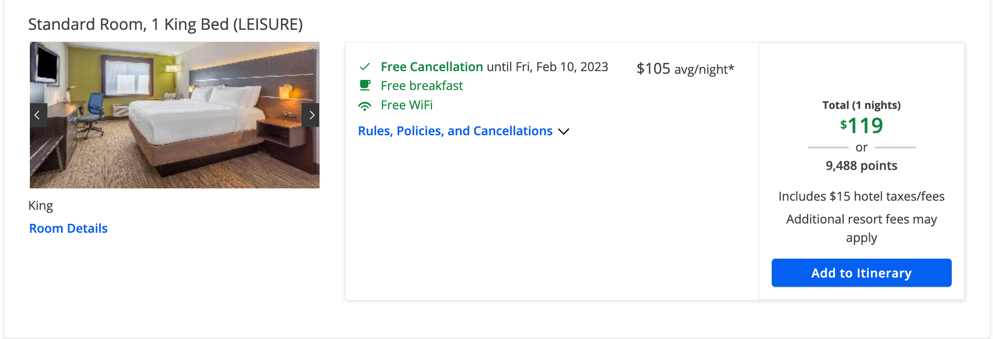Click the WiFi signal icon
The image size is (993, 339).
365,105
